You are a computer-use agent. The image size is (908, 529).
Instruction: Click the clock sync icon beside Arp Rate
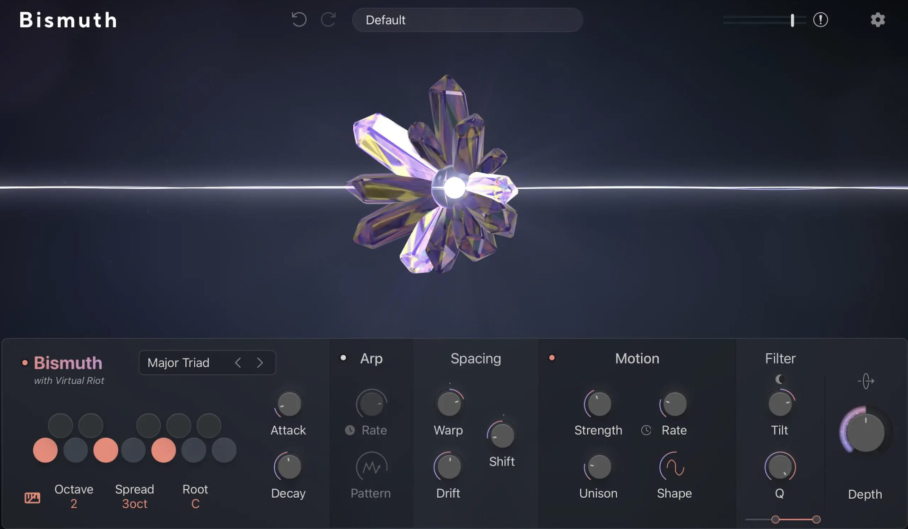coord(350,430)
